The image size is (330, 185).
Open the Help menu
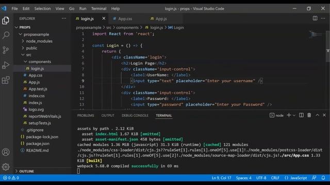(115, 9)
